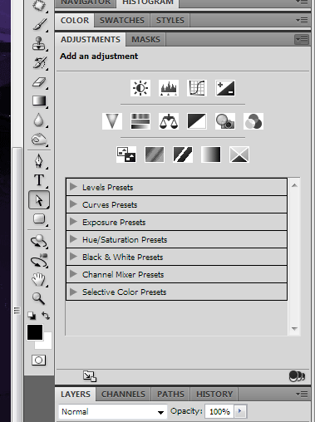
Task: Toggle Quick Mask mode
Action: (x=39, y=361)
